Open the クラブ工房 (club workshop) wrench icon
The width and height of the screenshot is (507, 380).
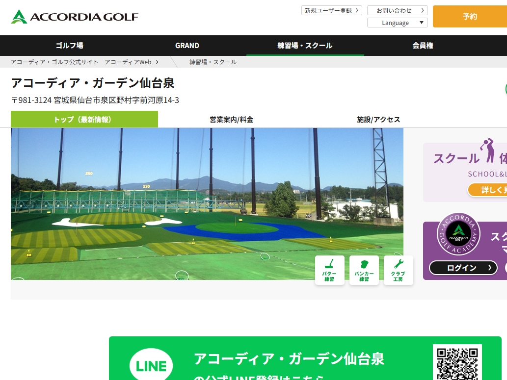pyautogui.click(x=398, y=270)
